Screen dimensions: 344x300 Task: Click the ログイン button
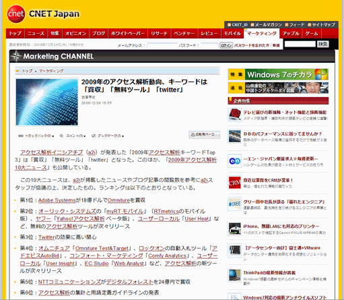click(x=226, y=45)
